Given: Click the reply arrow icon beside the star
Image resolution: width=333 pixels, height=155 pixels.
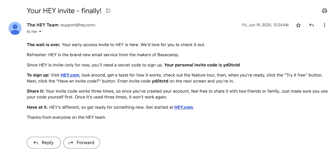Looking at the screenshot, I should [x=311, y=25].
